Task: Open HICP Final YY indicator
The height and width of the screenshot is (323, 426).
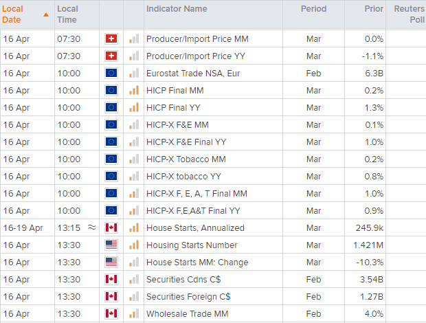Action: click(x=174, y=108)
